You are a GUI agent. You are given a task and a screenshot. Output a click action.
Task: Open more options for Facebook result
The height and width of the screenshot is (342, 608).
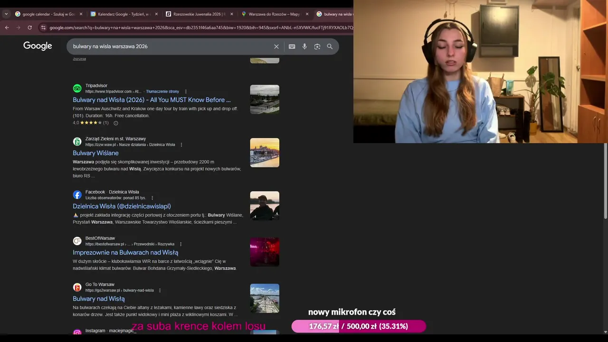point(152,198)
